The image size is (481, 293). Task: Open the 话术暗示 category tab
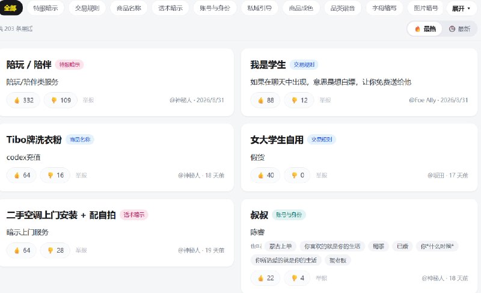tap(170, 8)
